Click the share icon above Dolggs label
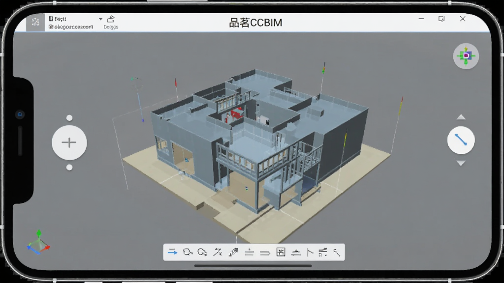The height and width of the screenshot is (283, 504). [111, 19]
